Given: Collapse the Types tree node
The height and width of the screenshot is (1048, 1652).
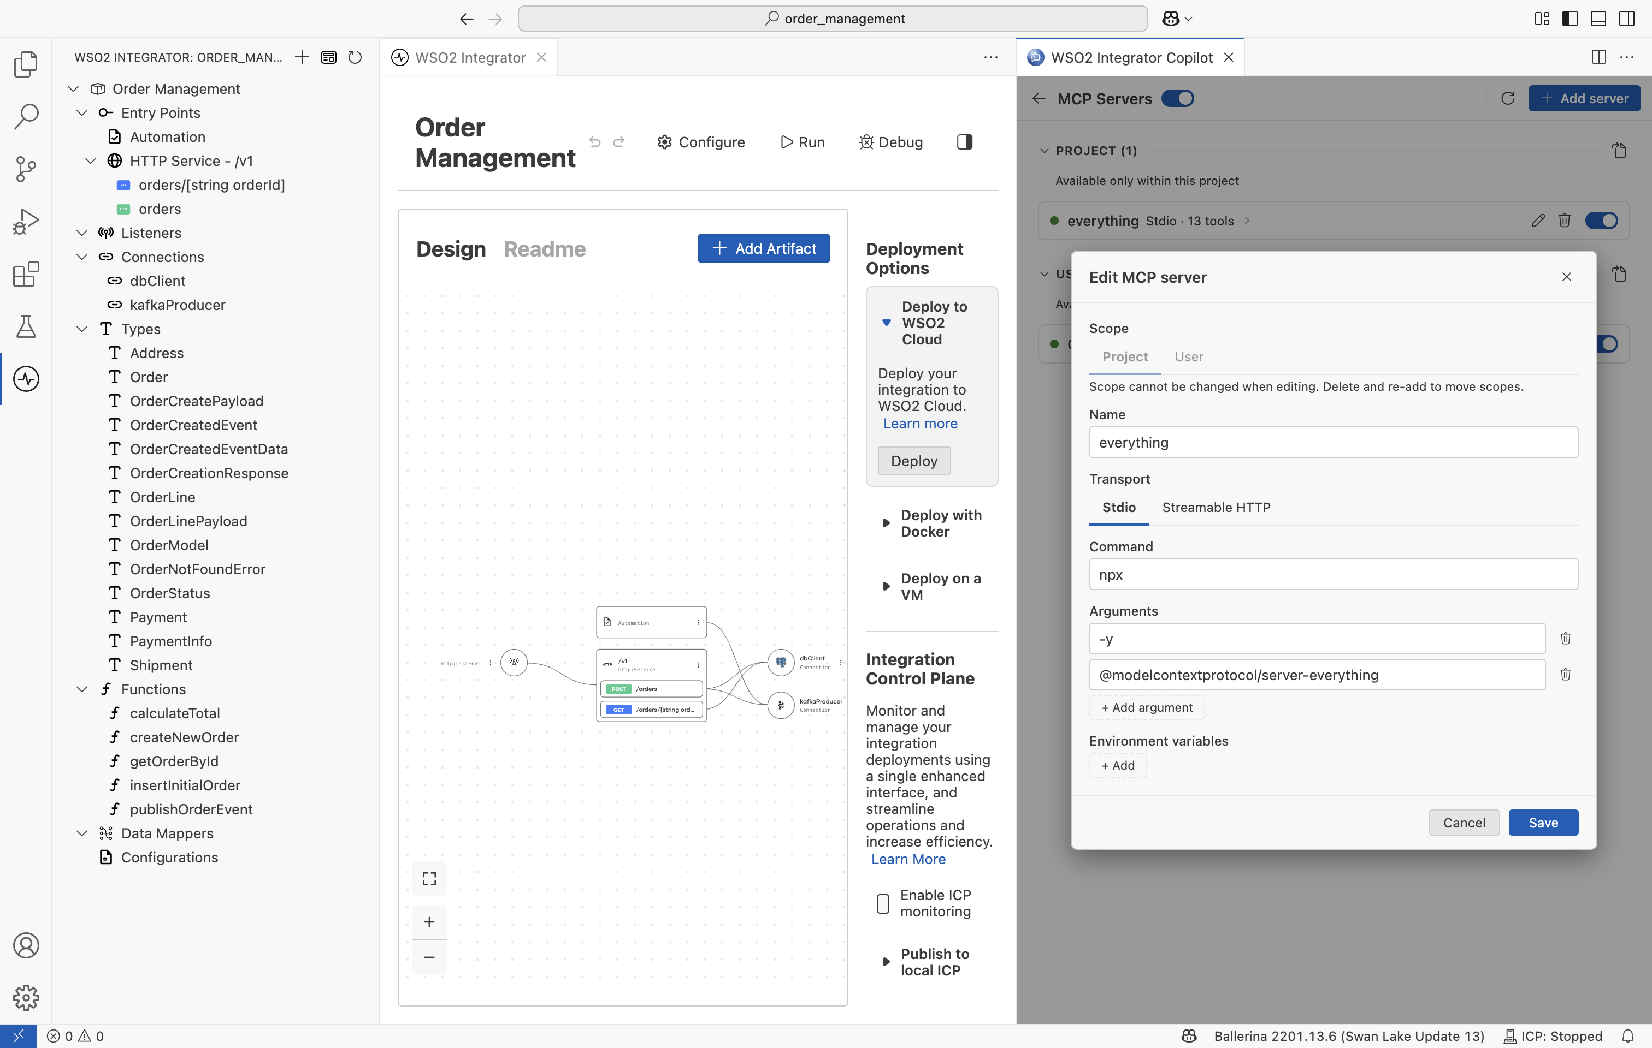Looking at the screenshot, I should (x=82, y=329).
